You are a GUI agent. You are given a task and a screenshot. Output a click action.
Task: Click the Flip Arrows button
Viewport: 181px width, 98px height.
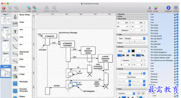(131, 77)
